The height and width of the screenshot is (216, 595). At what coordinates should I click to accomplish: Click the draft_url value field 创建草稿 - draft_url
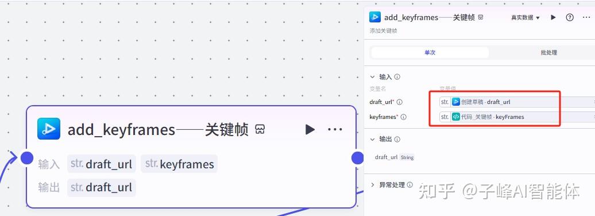click(517, 102)
